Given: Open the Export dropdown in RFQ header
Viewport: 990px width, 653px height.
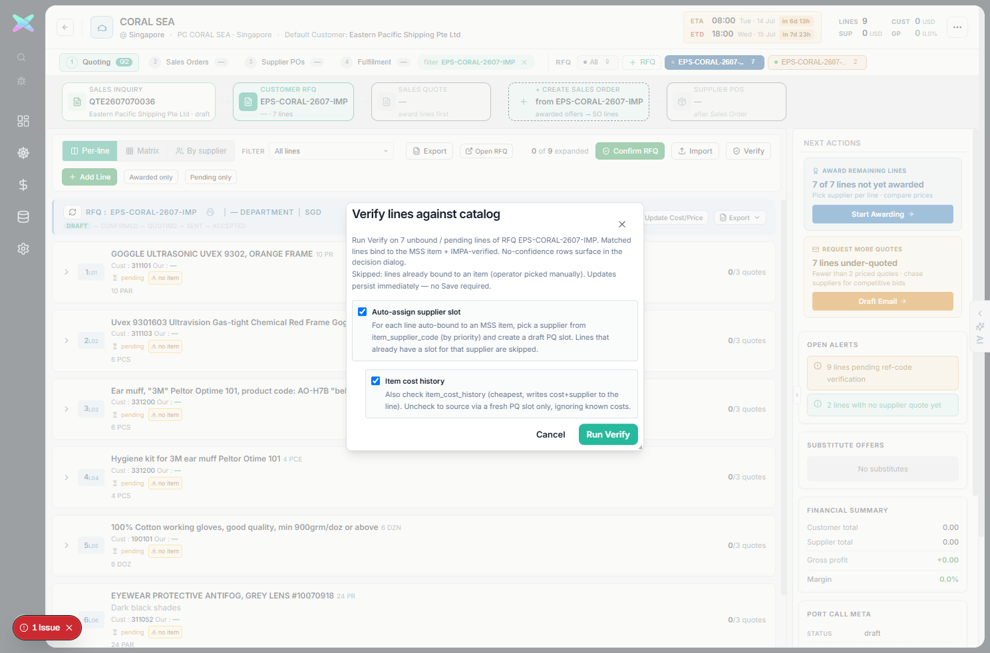Looking at the screenshot, I should [740, 217].
